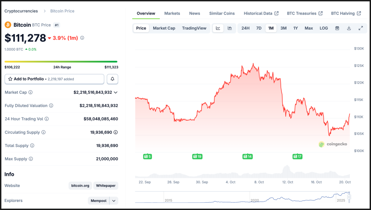Click the historical range navigator handle
This screenshot has height=210, width=371.
tap(349, 197)
